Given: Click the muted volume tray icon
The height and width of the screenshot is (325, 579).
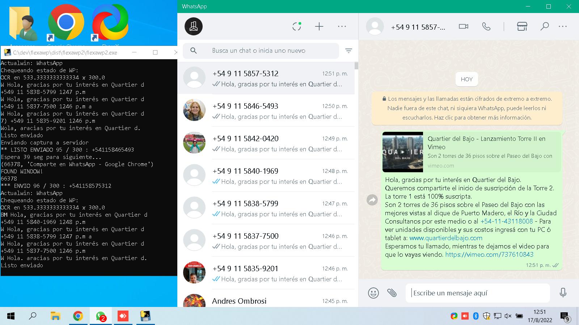Looking at the screenshot, I should click(x=508, y=316).
